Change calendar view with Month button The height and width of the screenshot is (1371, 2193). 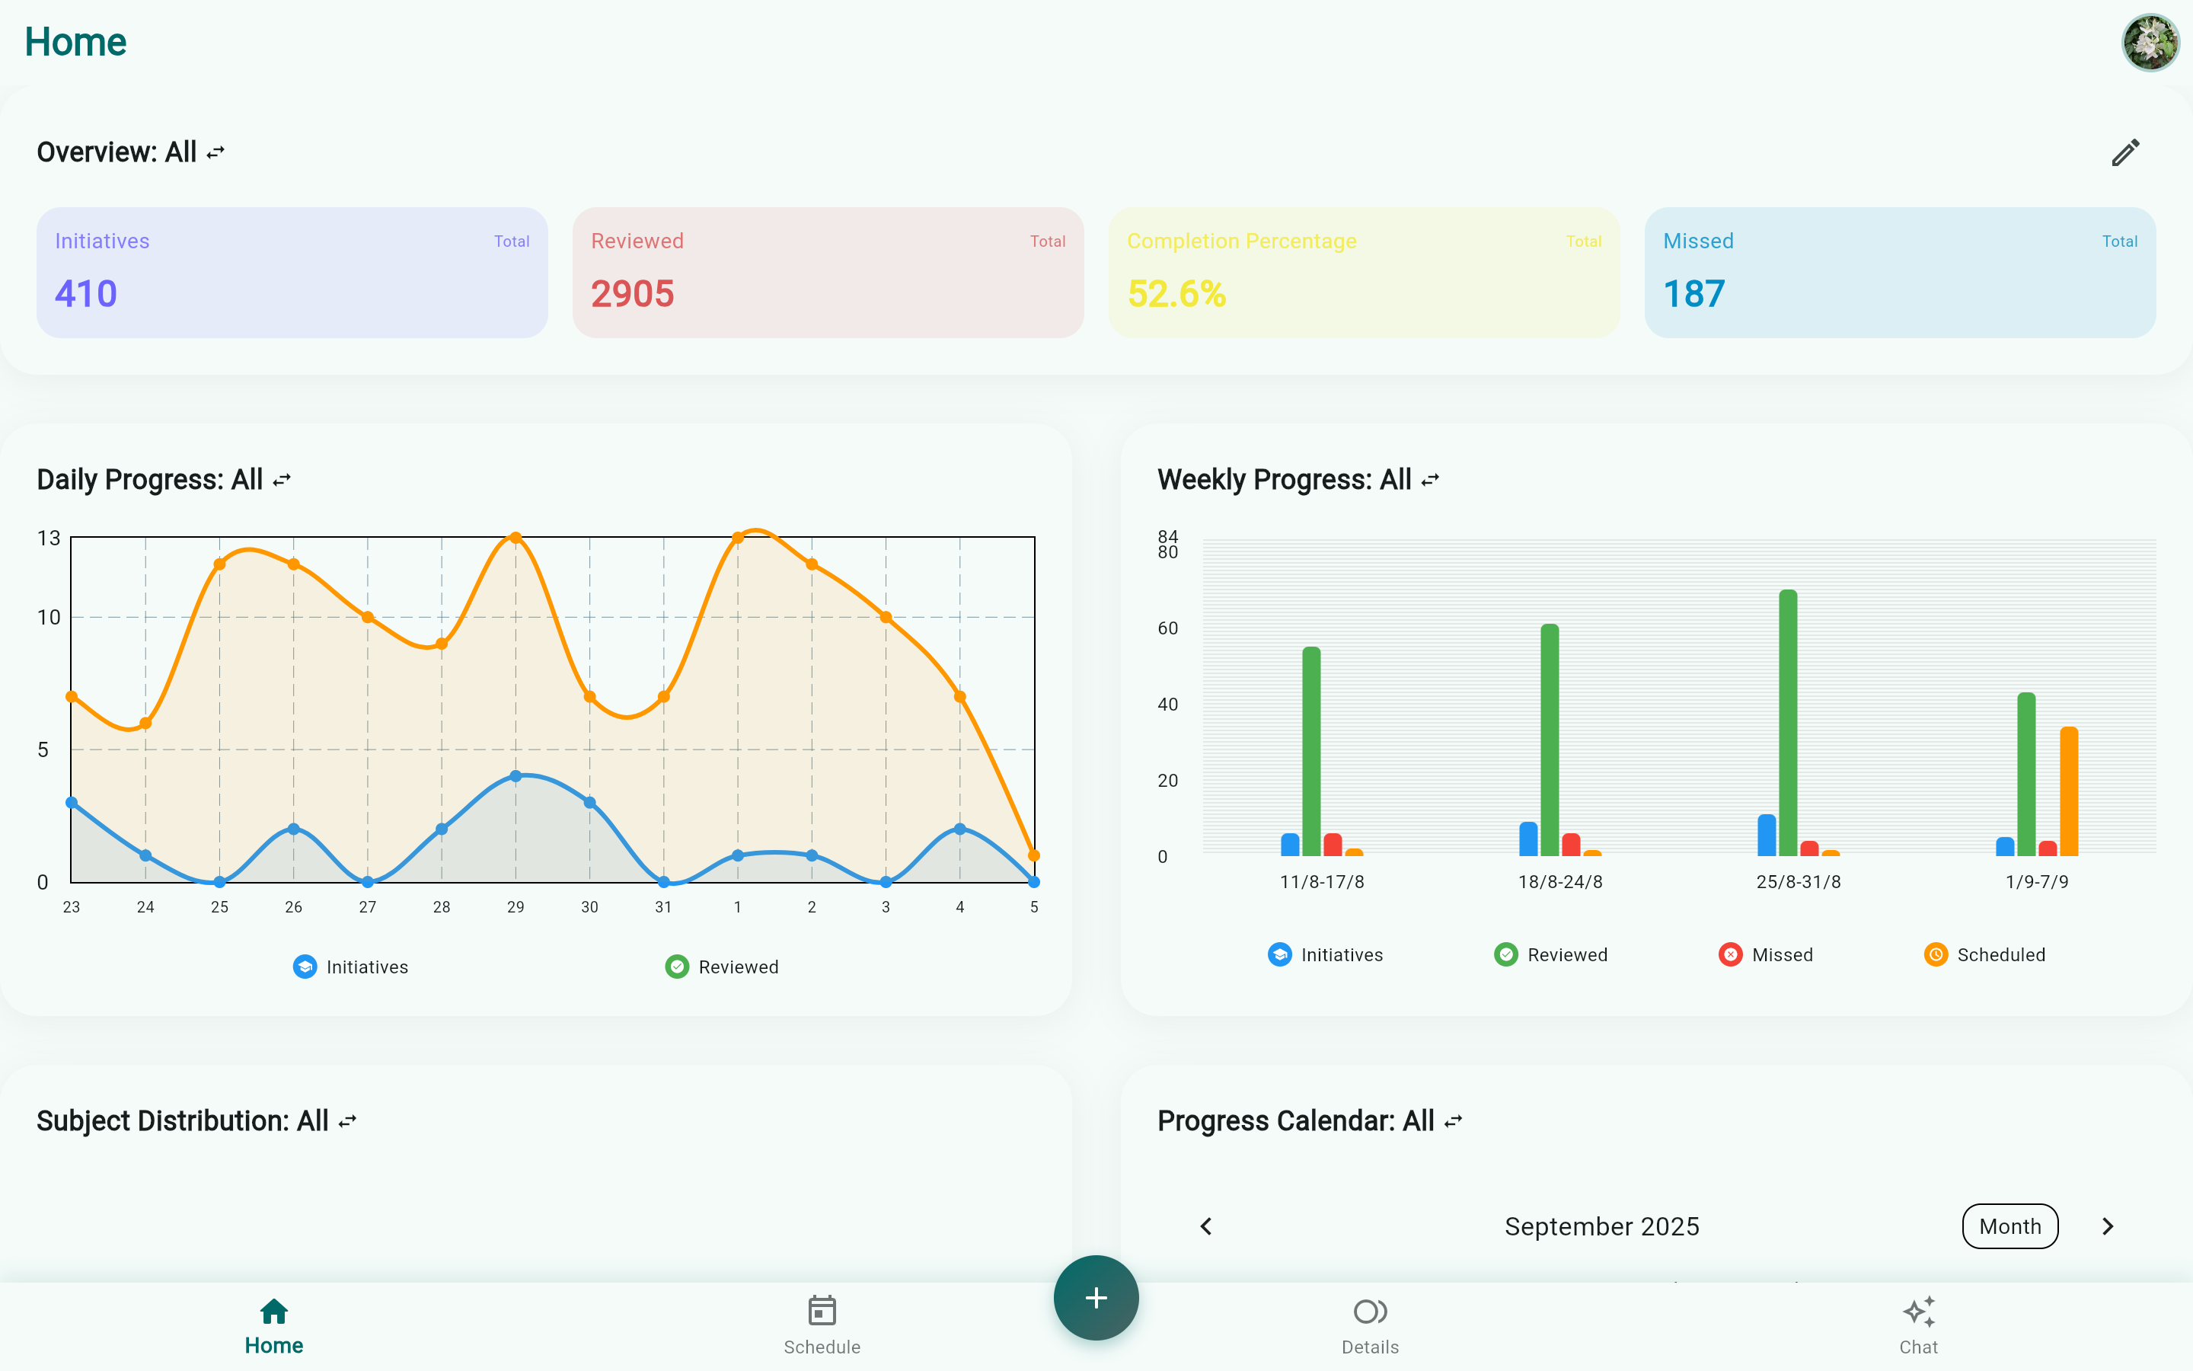(2010, 1227)
